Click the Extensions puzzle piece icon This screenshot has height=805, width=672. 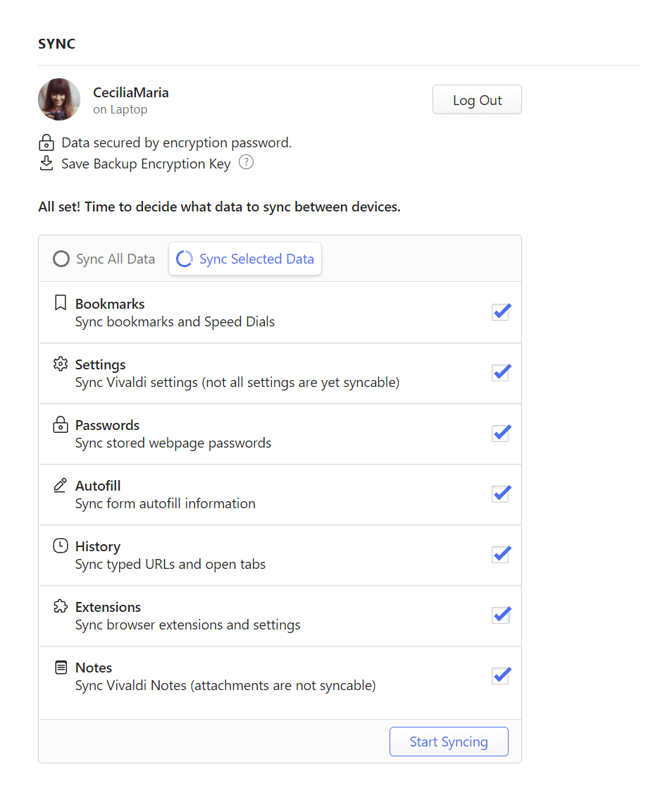pos(61,606)
